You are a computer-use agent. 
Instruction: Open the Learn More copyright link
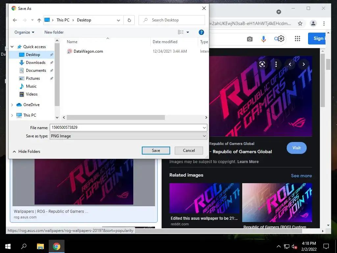click(x=248, y=162)
